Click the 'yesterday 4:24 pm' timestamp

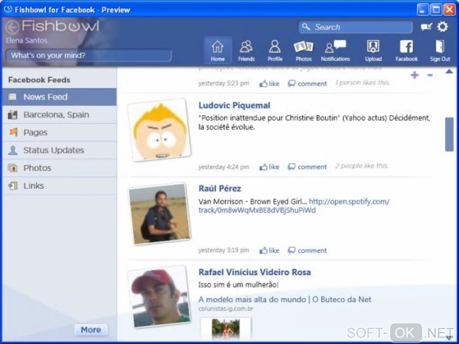224,167
